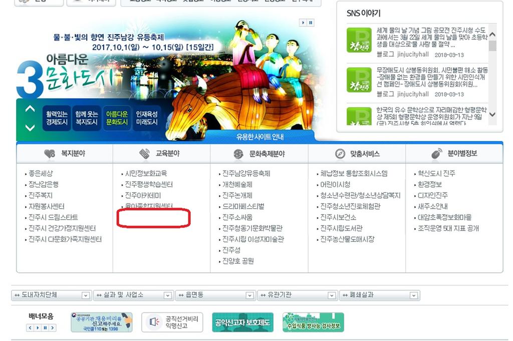Open 진주청소년진로체험관 link
The image size is (513, 341).
click(350, 207)
